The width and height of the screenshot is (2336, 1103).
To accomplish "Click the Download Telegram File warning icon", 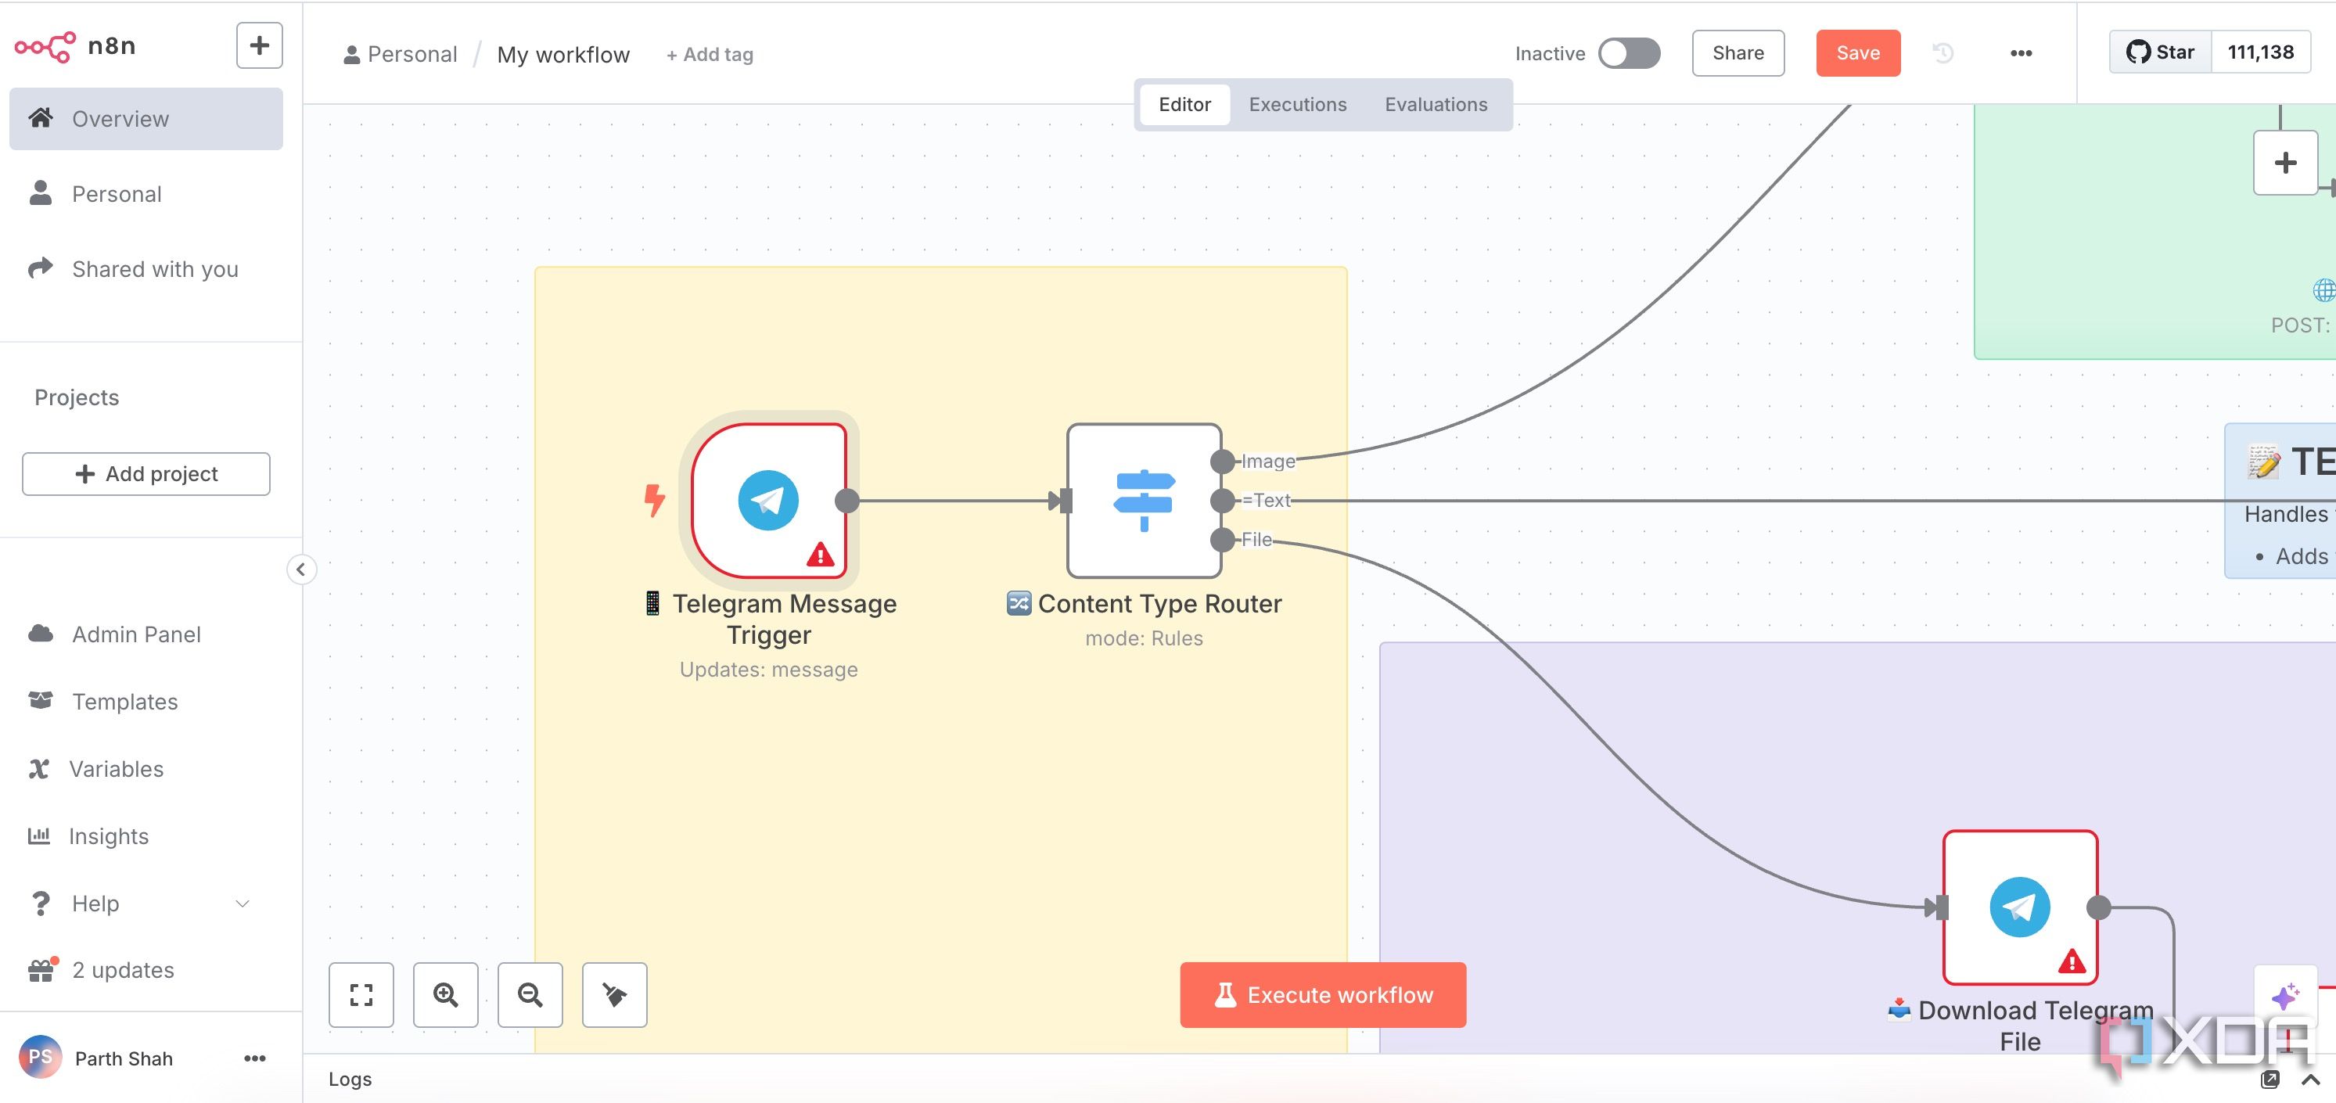I will tap(2072, 961).
